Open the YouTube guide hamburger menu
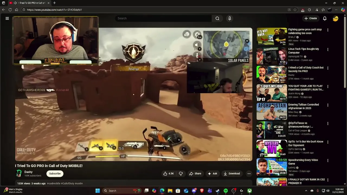Screen dimensions: 347x195 [x=7, y=18]
